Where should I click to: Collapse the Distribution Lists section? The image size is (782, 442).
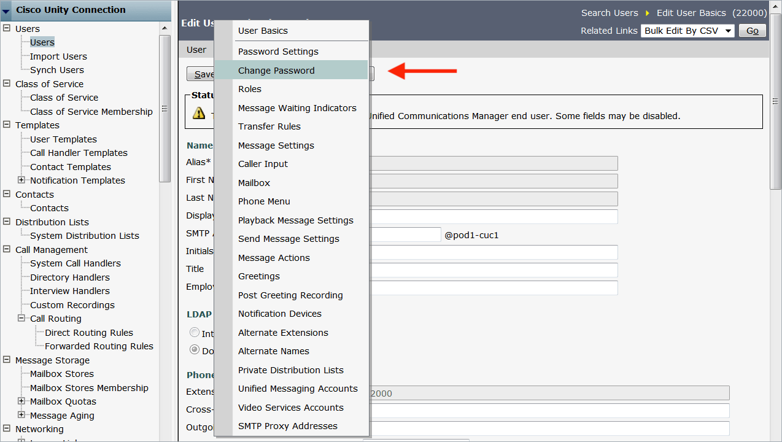[7, 222]
